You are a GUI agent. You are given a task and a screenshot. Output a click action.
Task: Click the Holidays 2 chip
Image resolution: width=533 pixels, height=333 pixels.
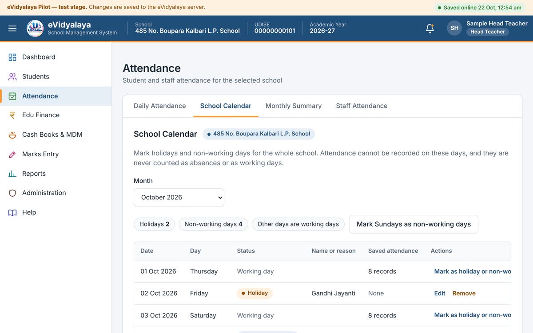tap(154, 224)
